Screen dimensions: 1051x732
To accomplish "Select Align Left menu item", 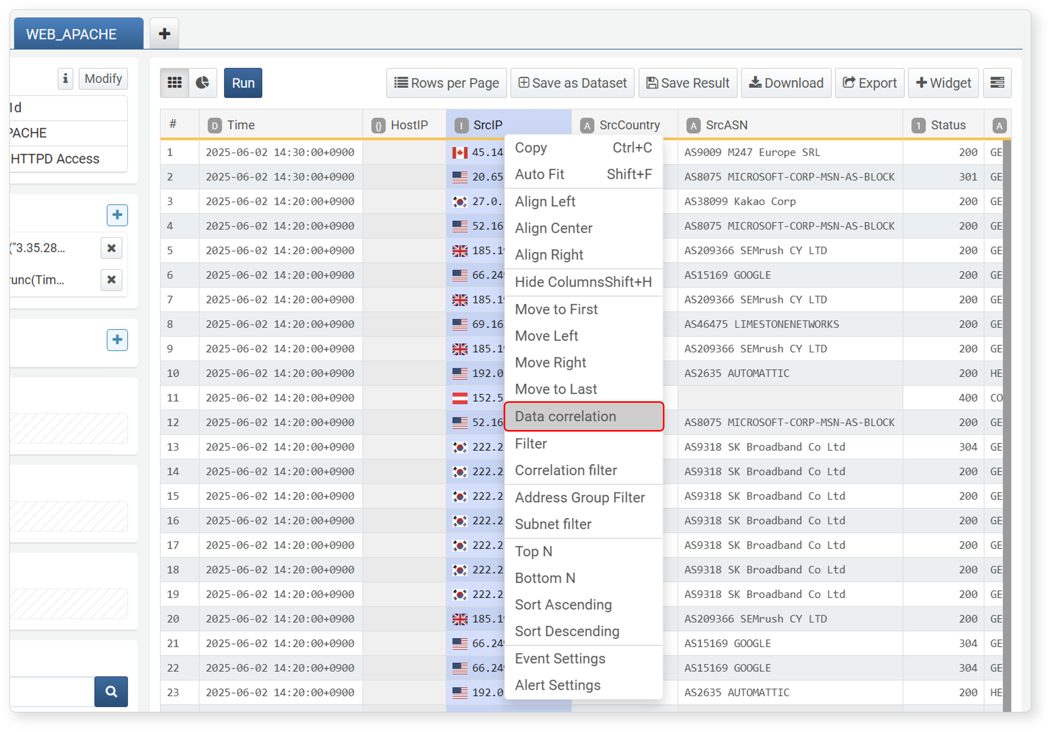I will [x=583, y=202].
